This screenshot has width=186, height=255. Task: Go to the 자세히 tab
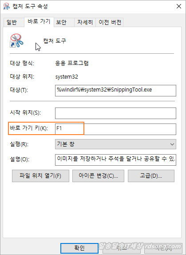tap(85, 22)
